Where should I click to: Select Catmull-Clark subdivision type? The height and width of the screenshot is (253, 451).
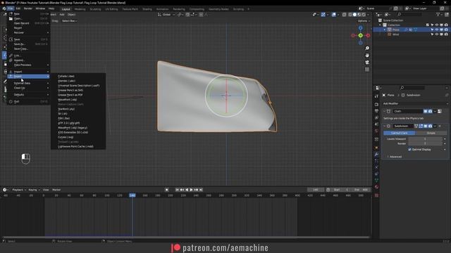point(400,133)
